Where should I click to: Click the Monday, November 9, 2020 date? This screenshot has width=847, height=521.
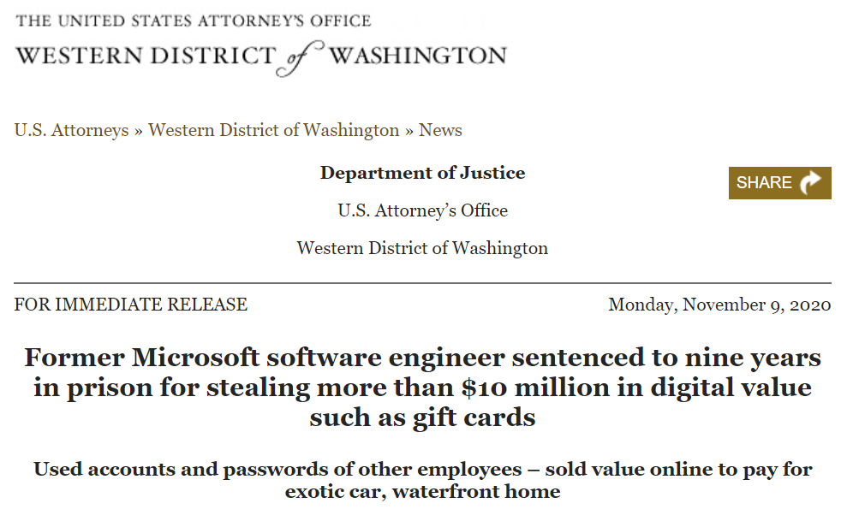click(x=719, y=305)
